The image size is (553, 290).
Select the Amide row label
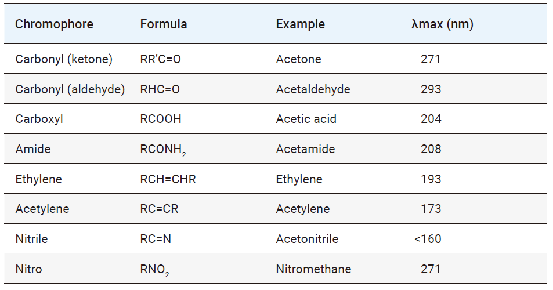pyautogui.click(x=33, y=149)
